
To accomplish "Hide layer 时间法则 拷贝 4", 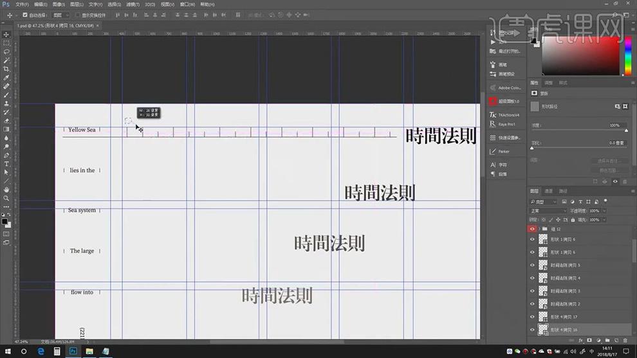I will coord(532,278).
